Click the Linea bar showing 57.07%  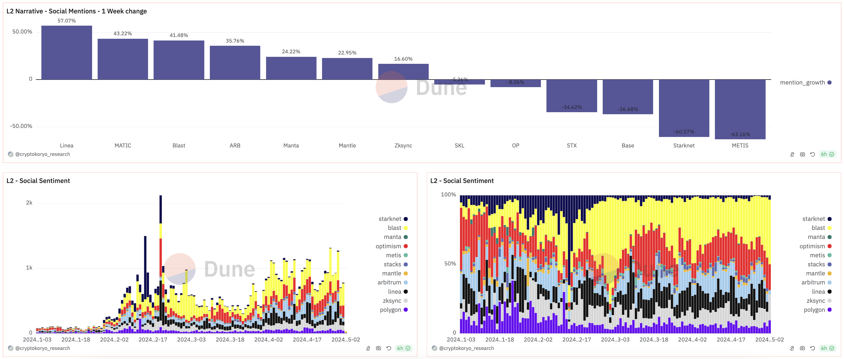[x=66, y=52]
